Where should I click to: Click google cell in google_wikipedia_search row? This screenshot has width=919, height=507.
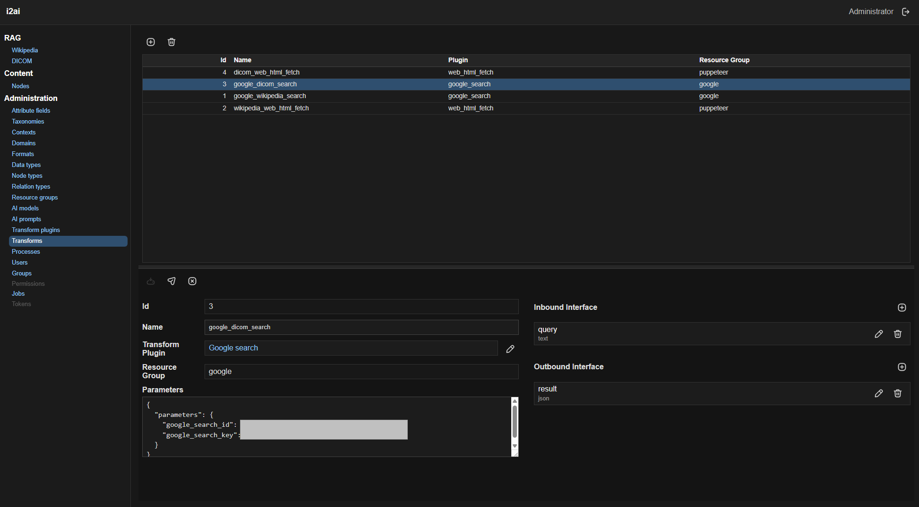coord(709,96)
